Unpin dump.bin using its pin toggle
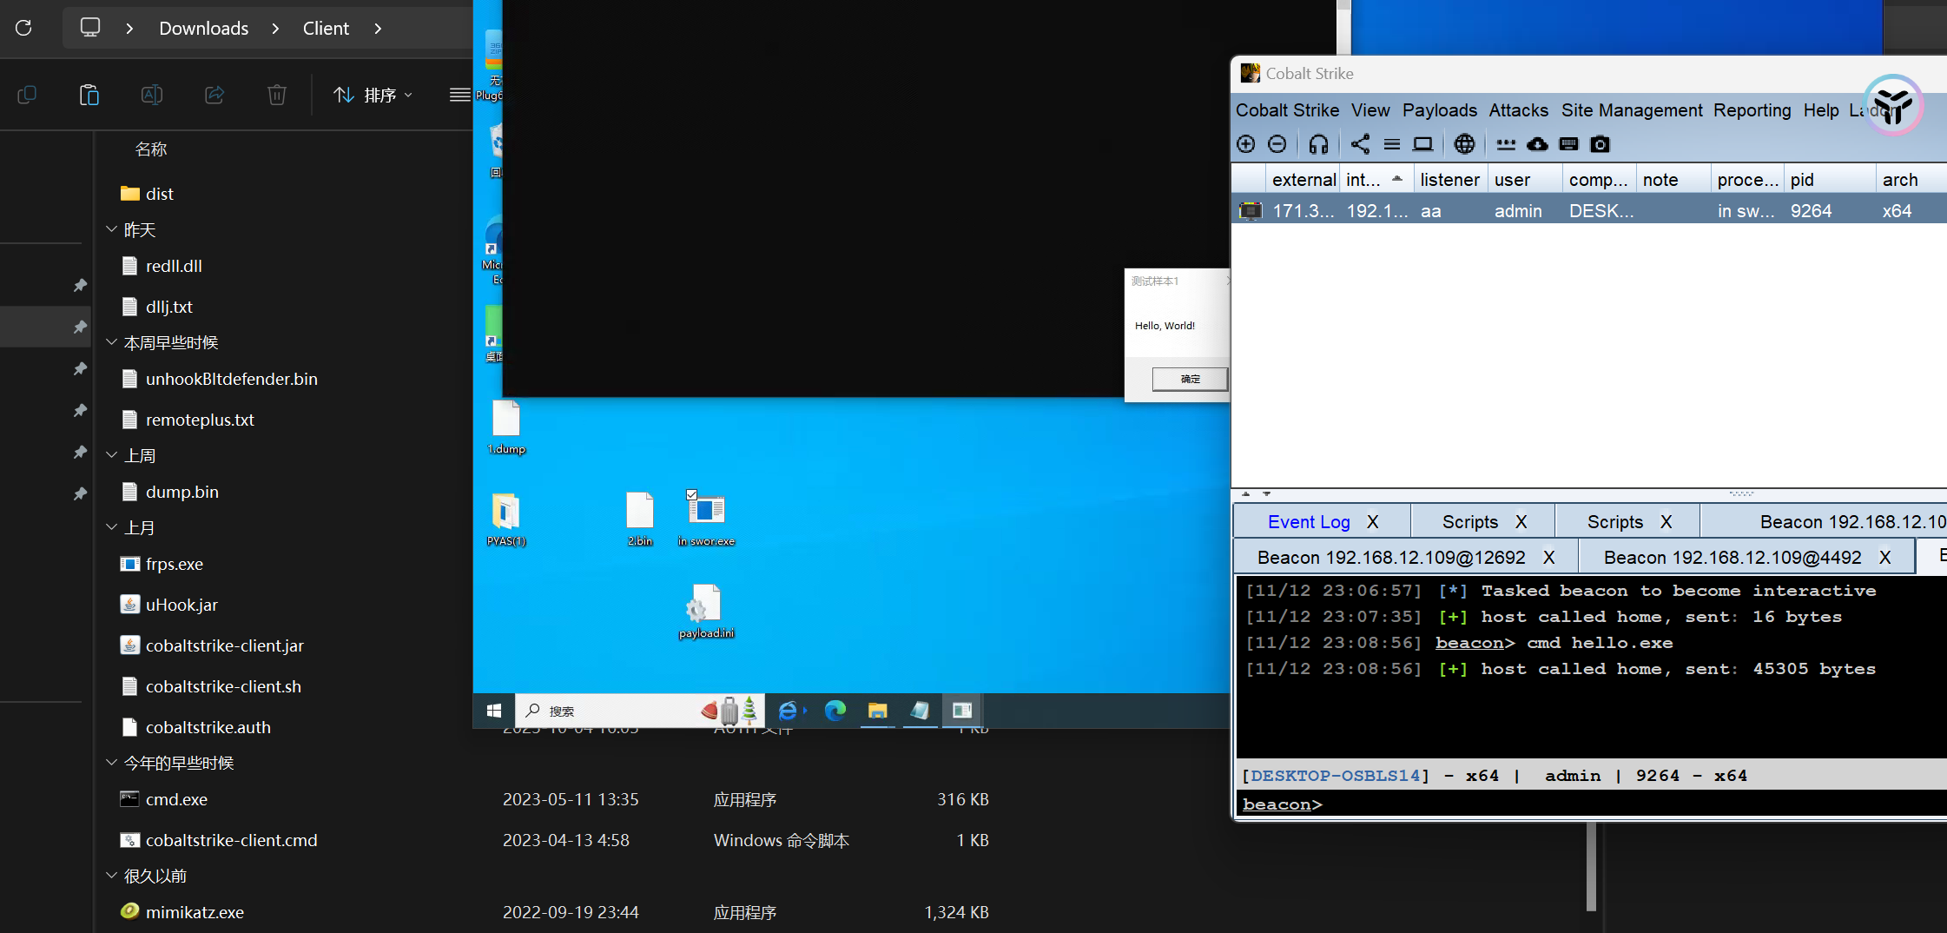 [x=79, y=493]
